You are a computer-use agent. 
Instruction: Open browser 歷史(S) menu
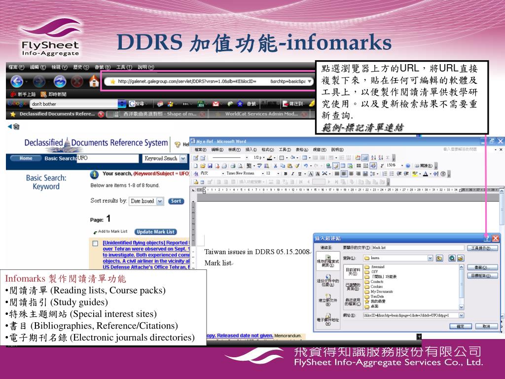click(81, 67)
